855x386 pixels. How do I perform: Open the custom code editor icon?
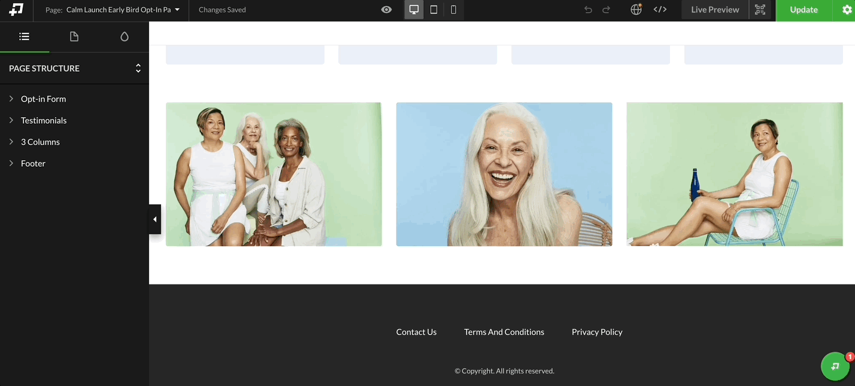click(x=660, y=10)
